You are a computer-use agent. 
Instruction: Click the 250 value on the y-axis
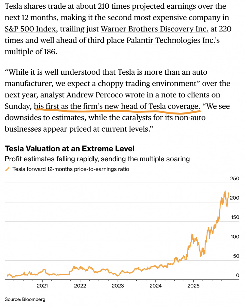coord(235,179)
